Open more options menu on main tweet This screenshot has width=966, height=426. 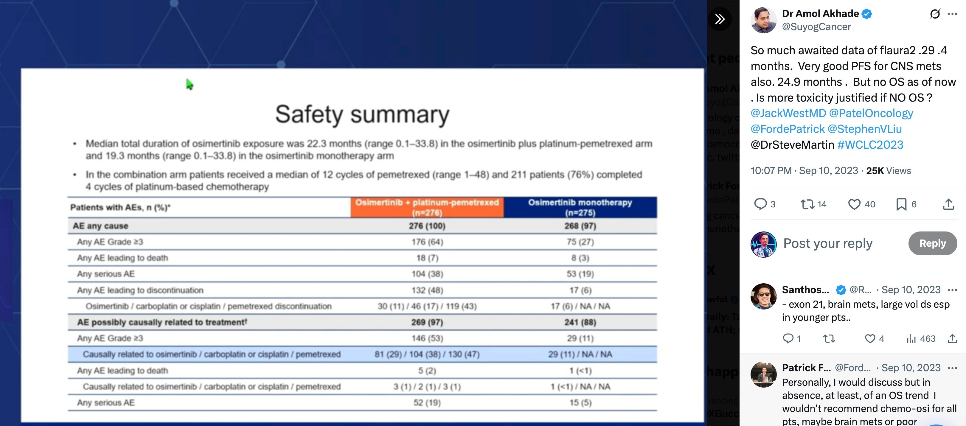click(953, 13)
